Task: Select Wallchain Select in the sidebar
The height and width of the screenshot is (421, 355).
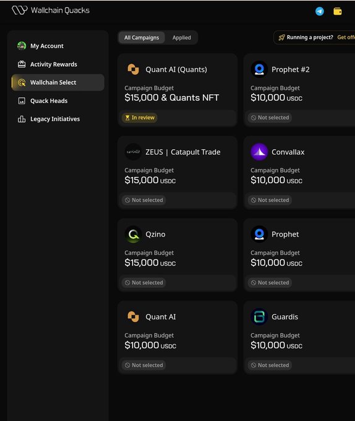Action: point(58,82)
